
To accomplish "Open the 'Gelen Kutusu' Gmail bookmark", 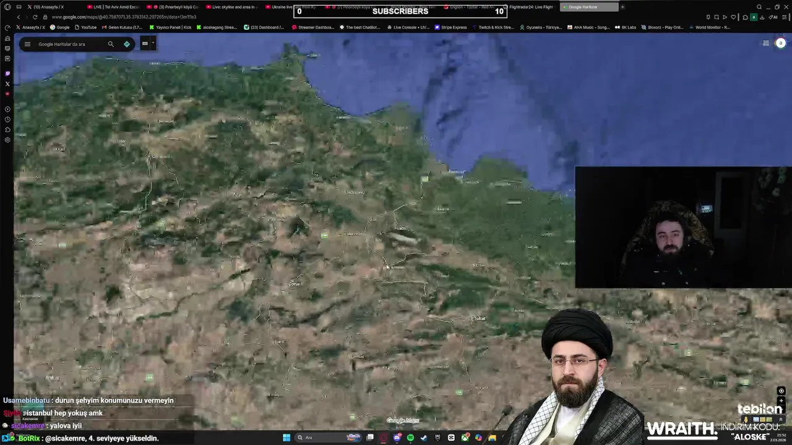I will click(122, 27).
